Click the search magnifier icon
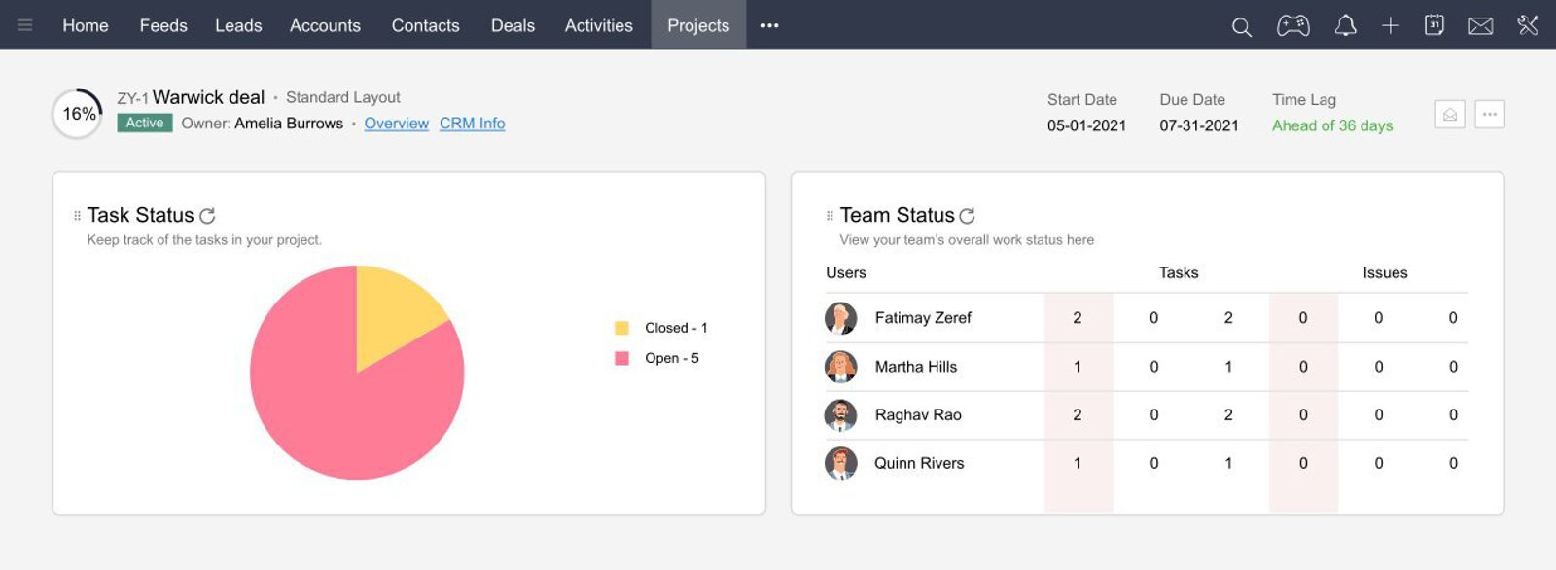The width and height of the screenshot is (1556, 570). [1241, 26]
